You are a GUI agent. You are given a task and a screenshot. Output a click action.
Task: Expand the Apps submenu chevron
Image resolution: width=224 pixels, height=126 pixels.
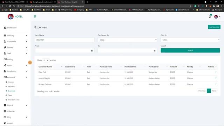pos(26,65)
